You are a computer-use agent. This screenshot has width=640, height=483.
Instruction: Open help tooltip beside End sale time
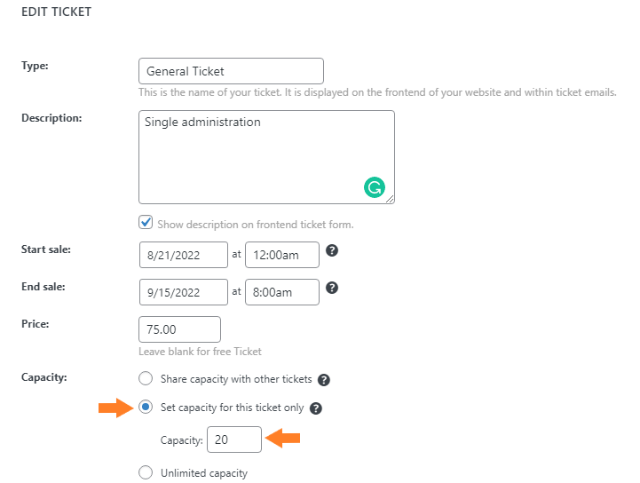tap(332, 288)
